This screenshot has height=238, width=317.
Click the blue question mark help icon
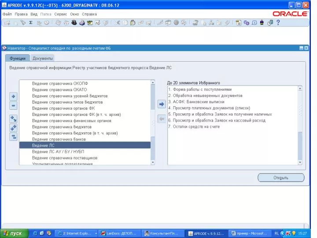click(x=278, y=22)
